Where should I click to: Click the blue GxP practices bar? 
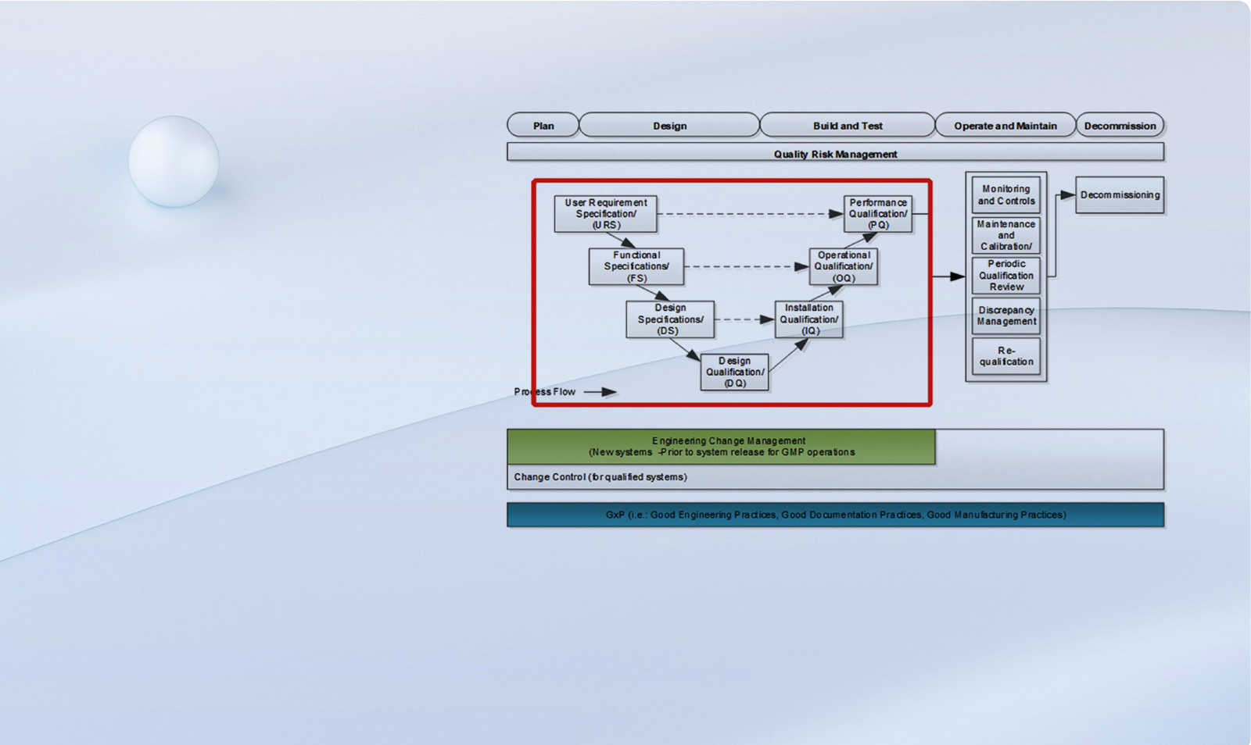tap(835, 515)
